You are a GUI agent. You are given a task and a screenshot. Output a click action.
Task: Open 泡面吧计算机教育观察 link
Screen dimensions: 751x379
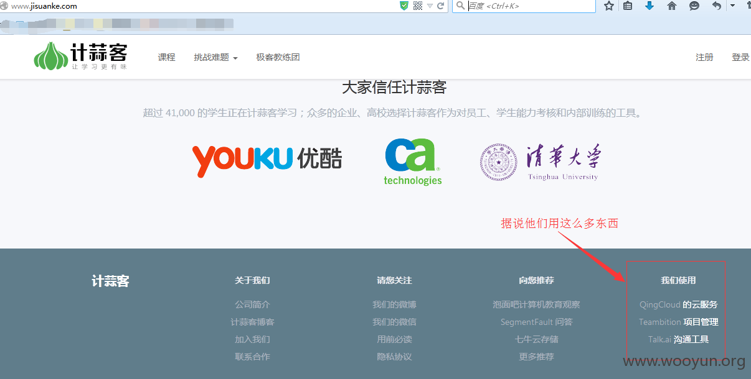point(536,304)
